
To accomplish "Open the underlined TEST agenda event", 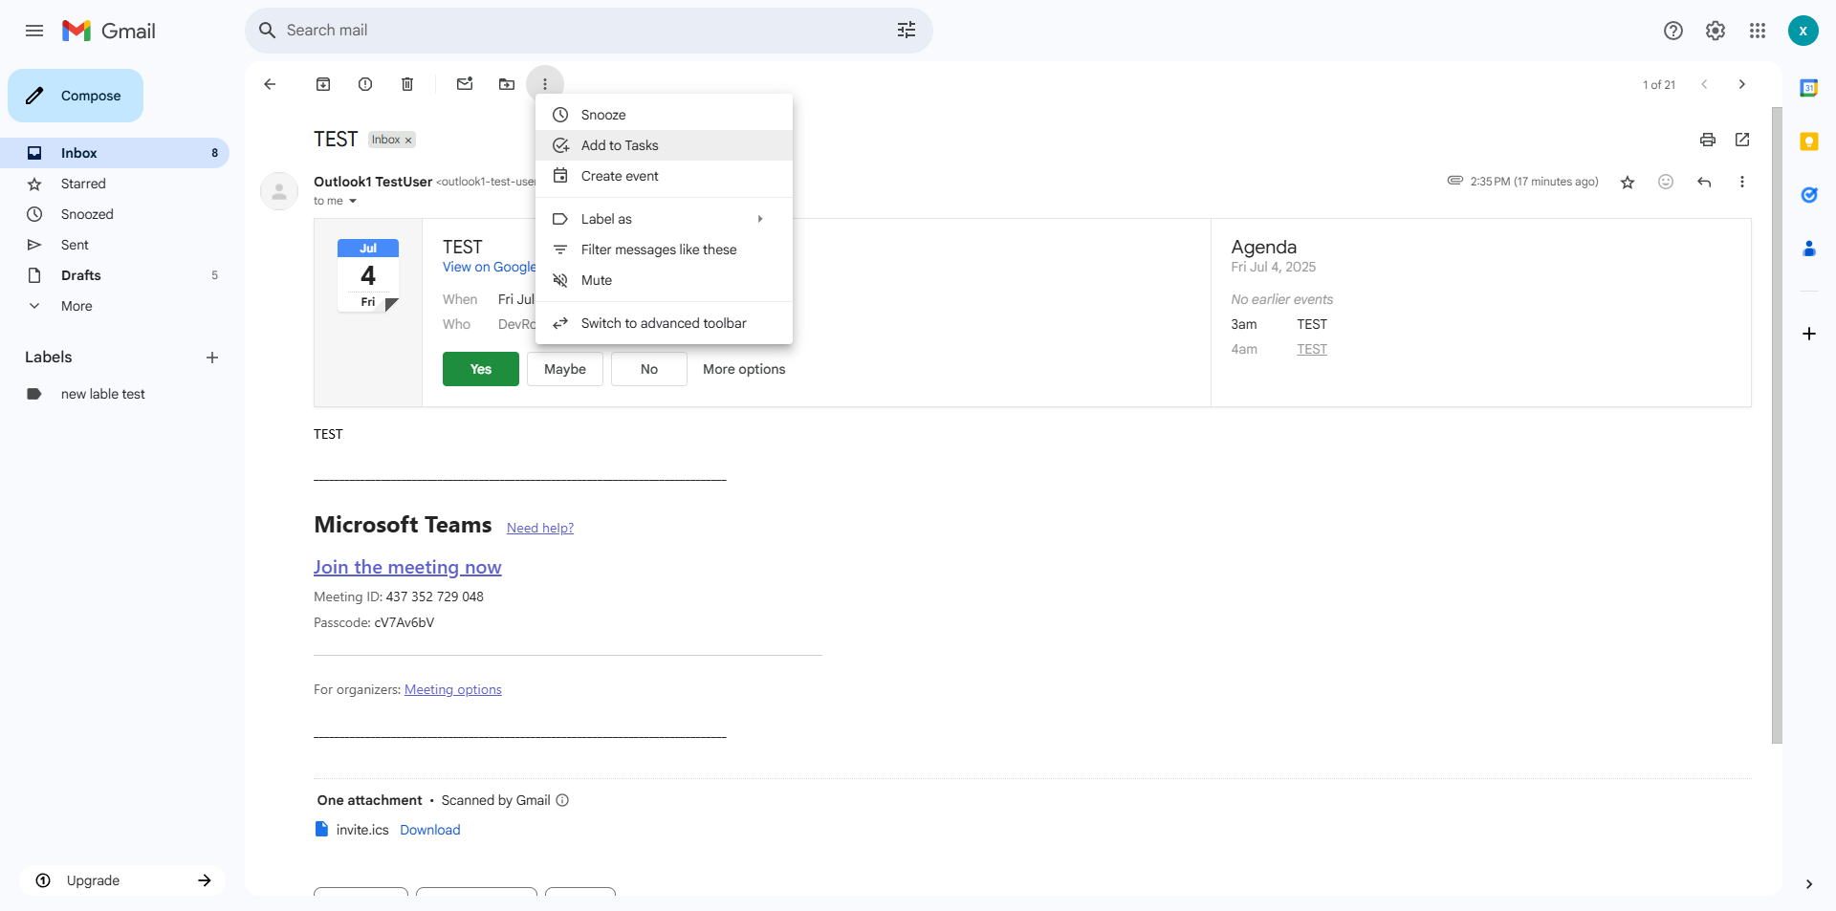I will tap(1312, 349).
